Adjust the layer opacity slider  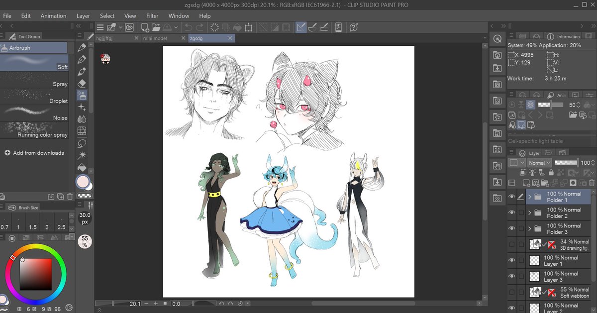pyautogui.click(x=566, y=163)
